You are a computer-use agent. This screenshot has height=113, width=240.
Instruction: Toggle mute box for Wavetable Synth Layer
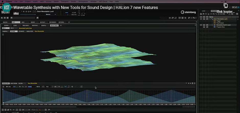204,25
